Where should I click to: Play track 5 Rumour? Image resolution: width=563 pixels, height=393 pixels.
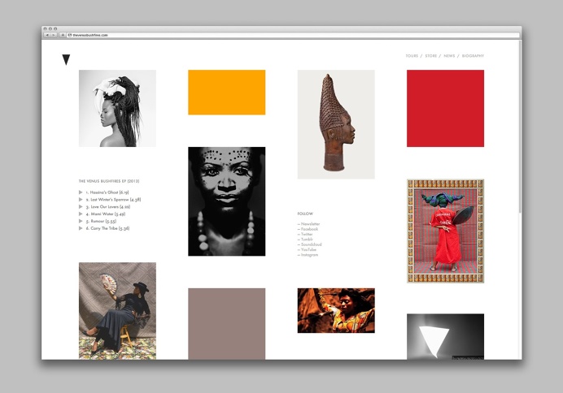[81, 221]
